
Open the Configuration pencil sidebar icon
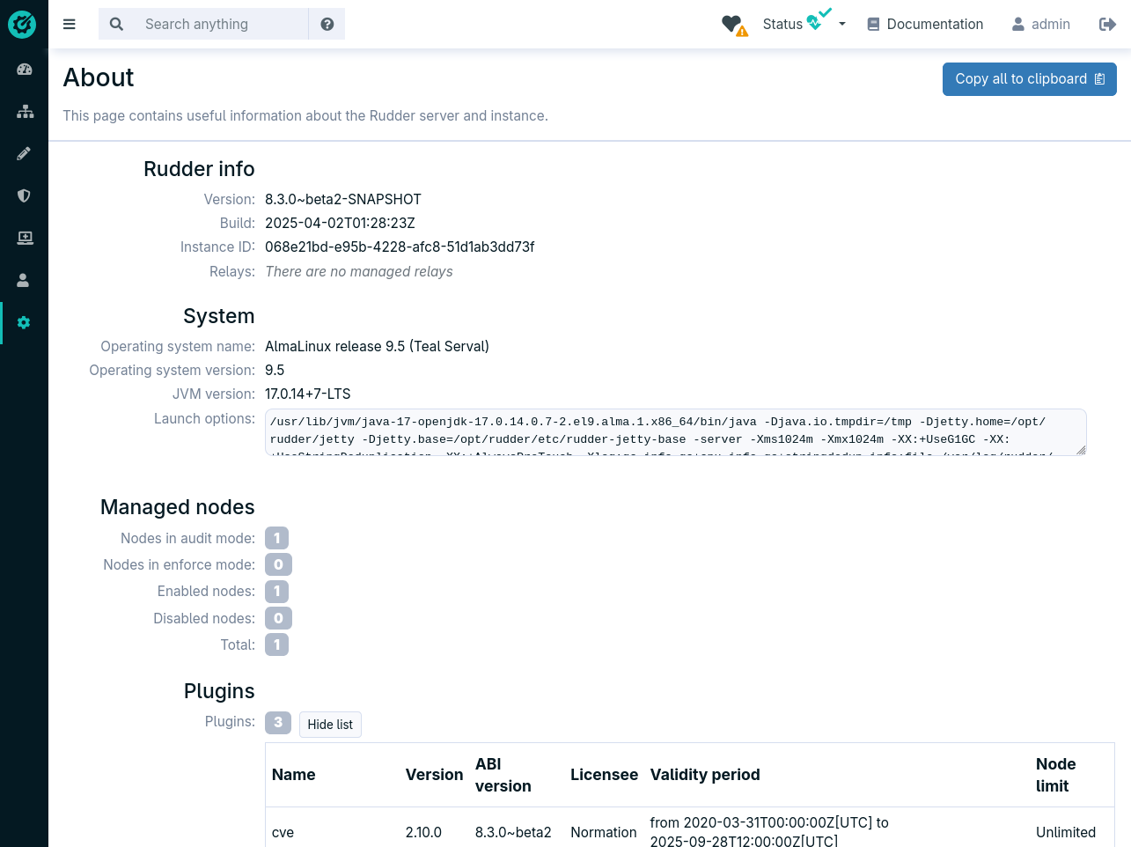(x=24, y=153)
